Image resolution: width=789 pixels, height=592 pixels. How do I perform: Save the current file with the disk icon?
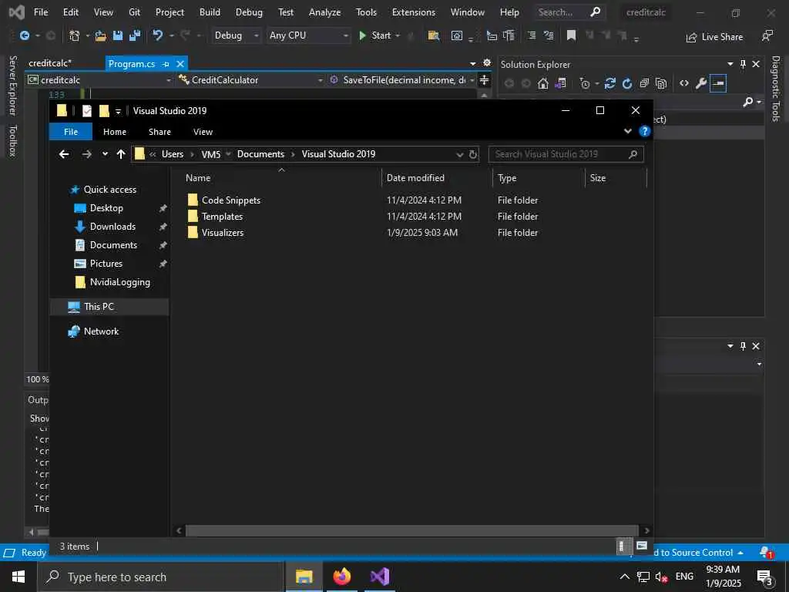[x=118, y=35]
